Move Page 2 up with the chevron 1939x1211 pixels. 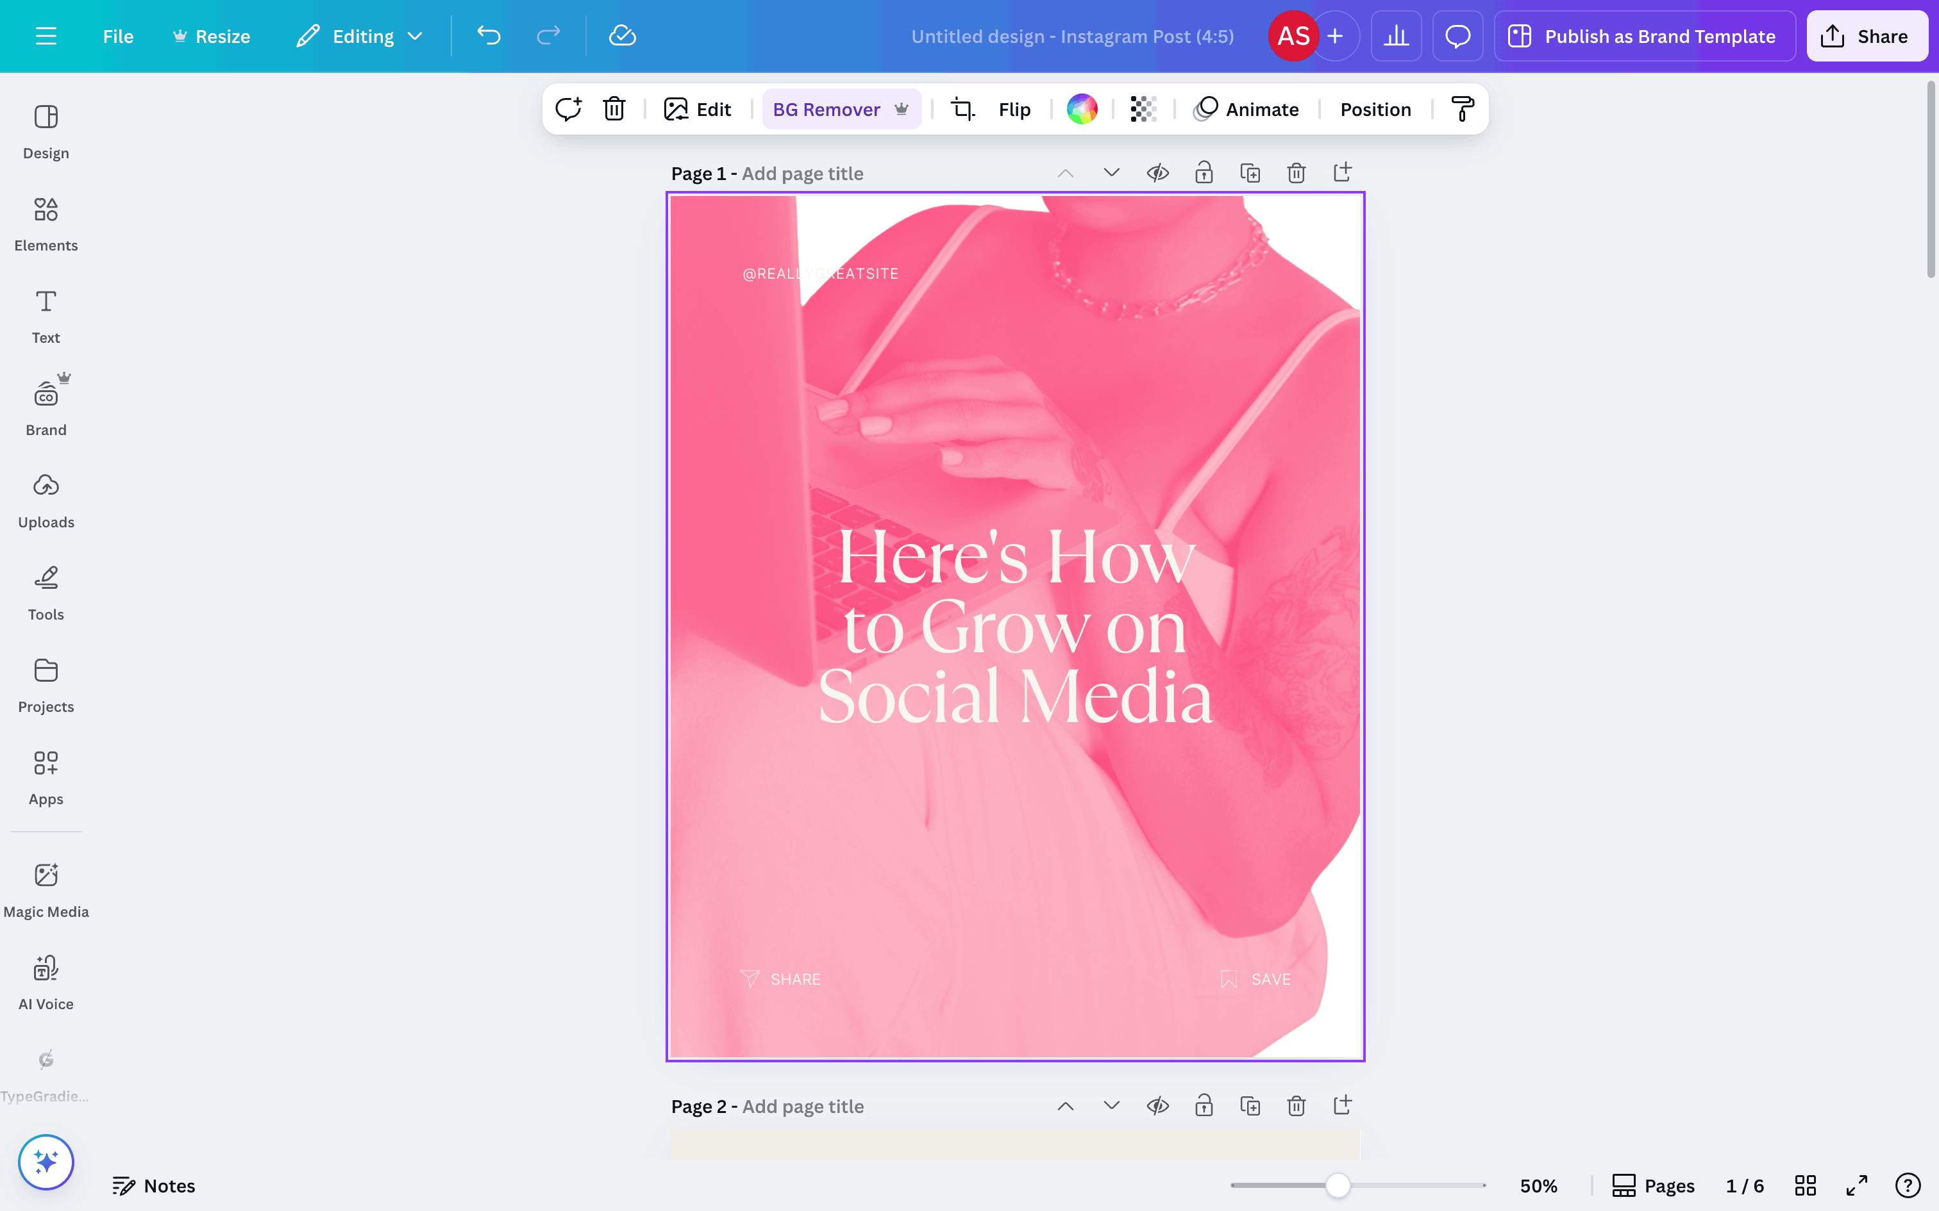pyautogui.click(x=1065, y=1106)
